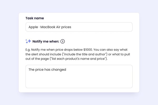Click the word "MacBook" in task name
The width and height of the screenshot is (158, 105).
[48, 27]
